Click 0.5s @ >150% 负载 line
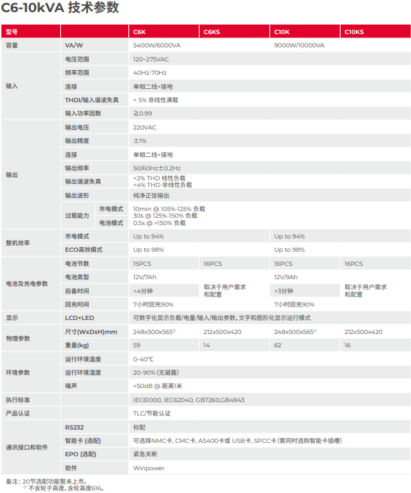 159,223
